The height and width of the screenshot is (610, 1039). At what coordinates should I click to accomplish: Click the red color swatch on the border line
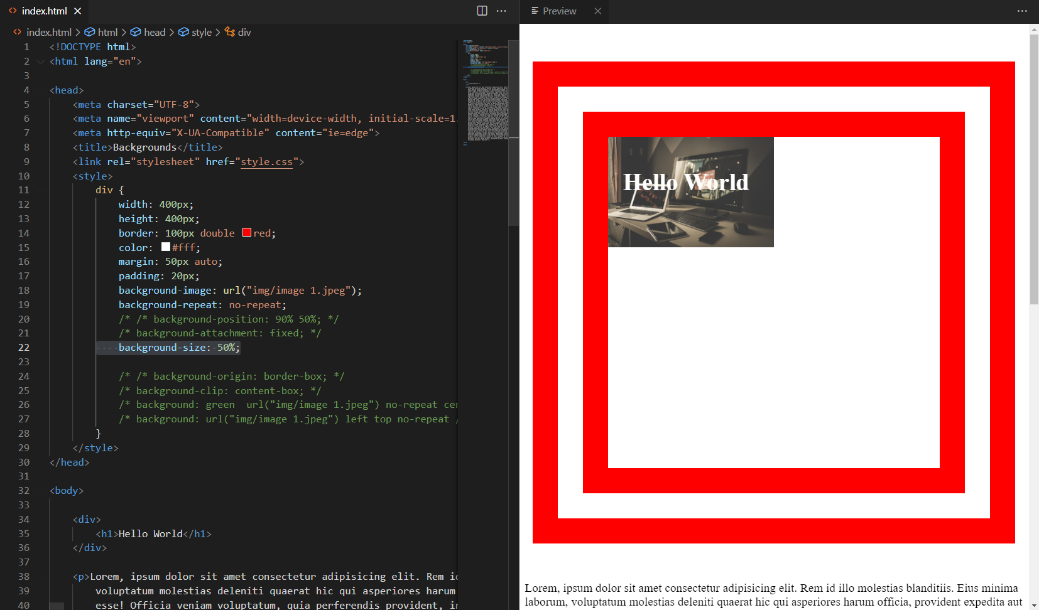coord(246,232)
